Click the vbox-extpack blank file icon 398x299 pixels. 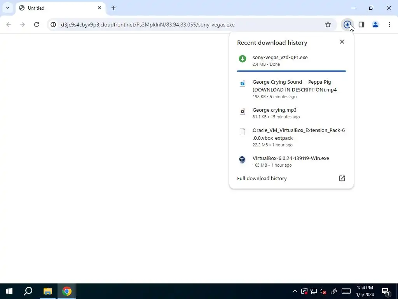click(243, 132)
